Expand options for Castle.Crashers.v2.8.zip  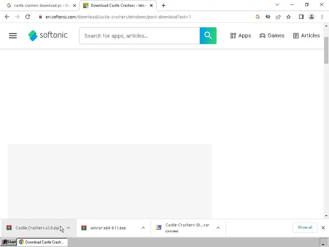point(68,228)
